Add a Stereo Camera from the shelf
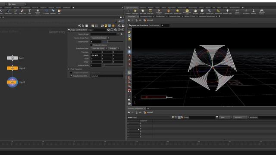The image size is (276, 155). coord(237,12)
